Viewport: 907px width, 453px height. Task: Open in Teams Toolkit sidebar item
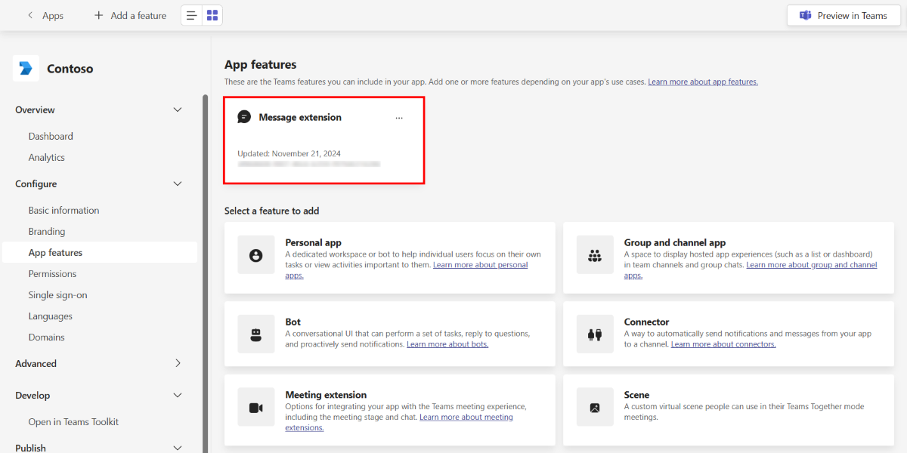point(73,422)
